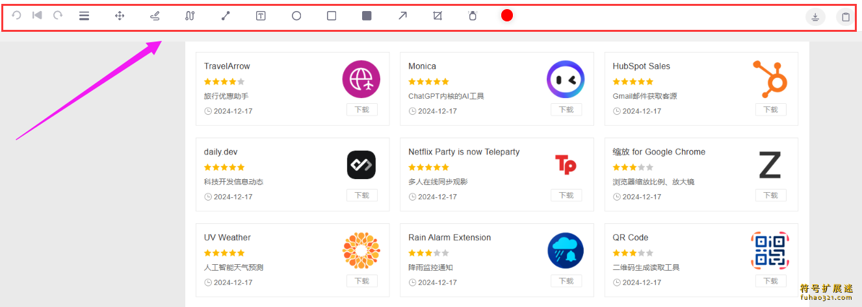The image size is (862, 307).
Task: Open the HubSpot Sales title link
Action: click(x=642, y=66)
